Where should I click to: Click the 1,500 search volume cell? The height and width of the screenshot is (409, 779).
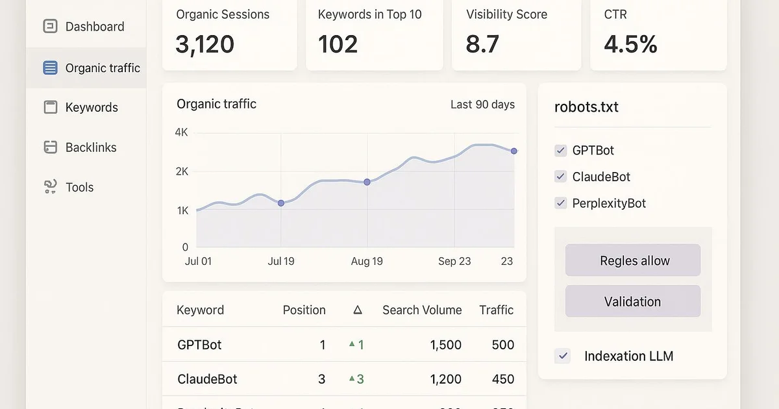tap(445, 345)
